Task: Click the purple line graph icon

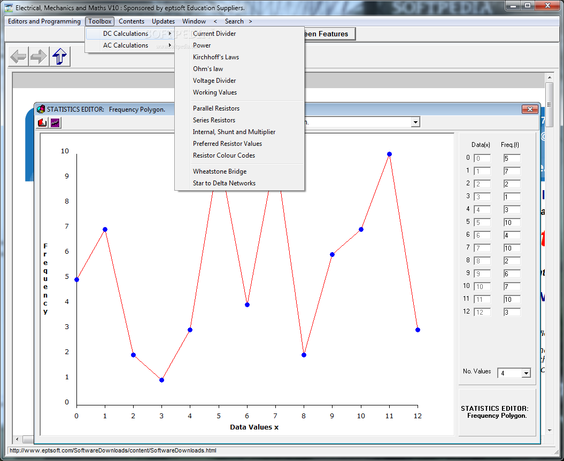Action: point(55,123)
